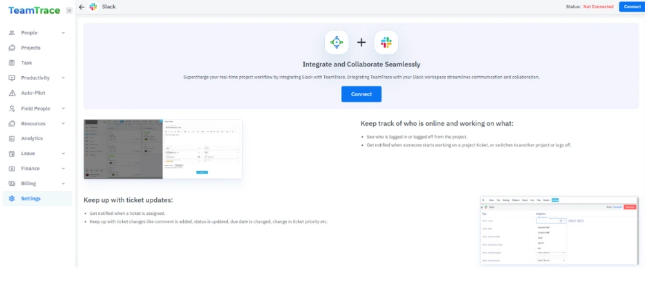This screenshot has height=286, width=645.
Task: Click 'Integrate and Collaborate Seamlessly' heading
Action: click(361, 65)
